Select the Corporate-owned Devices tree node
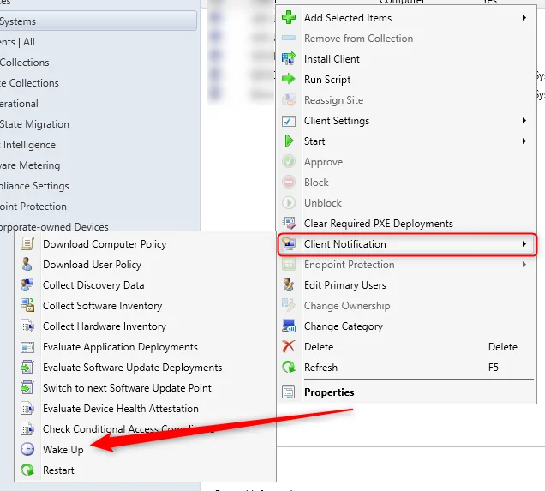The image size is (545, 491). [53, 227]
